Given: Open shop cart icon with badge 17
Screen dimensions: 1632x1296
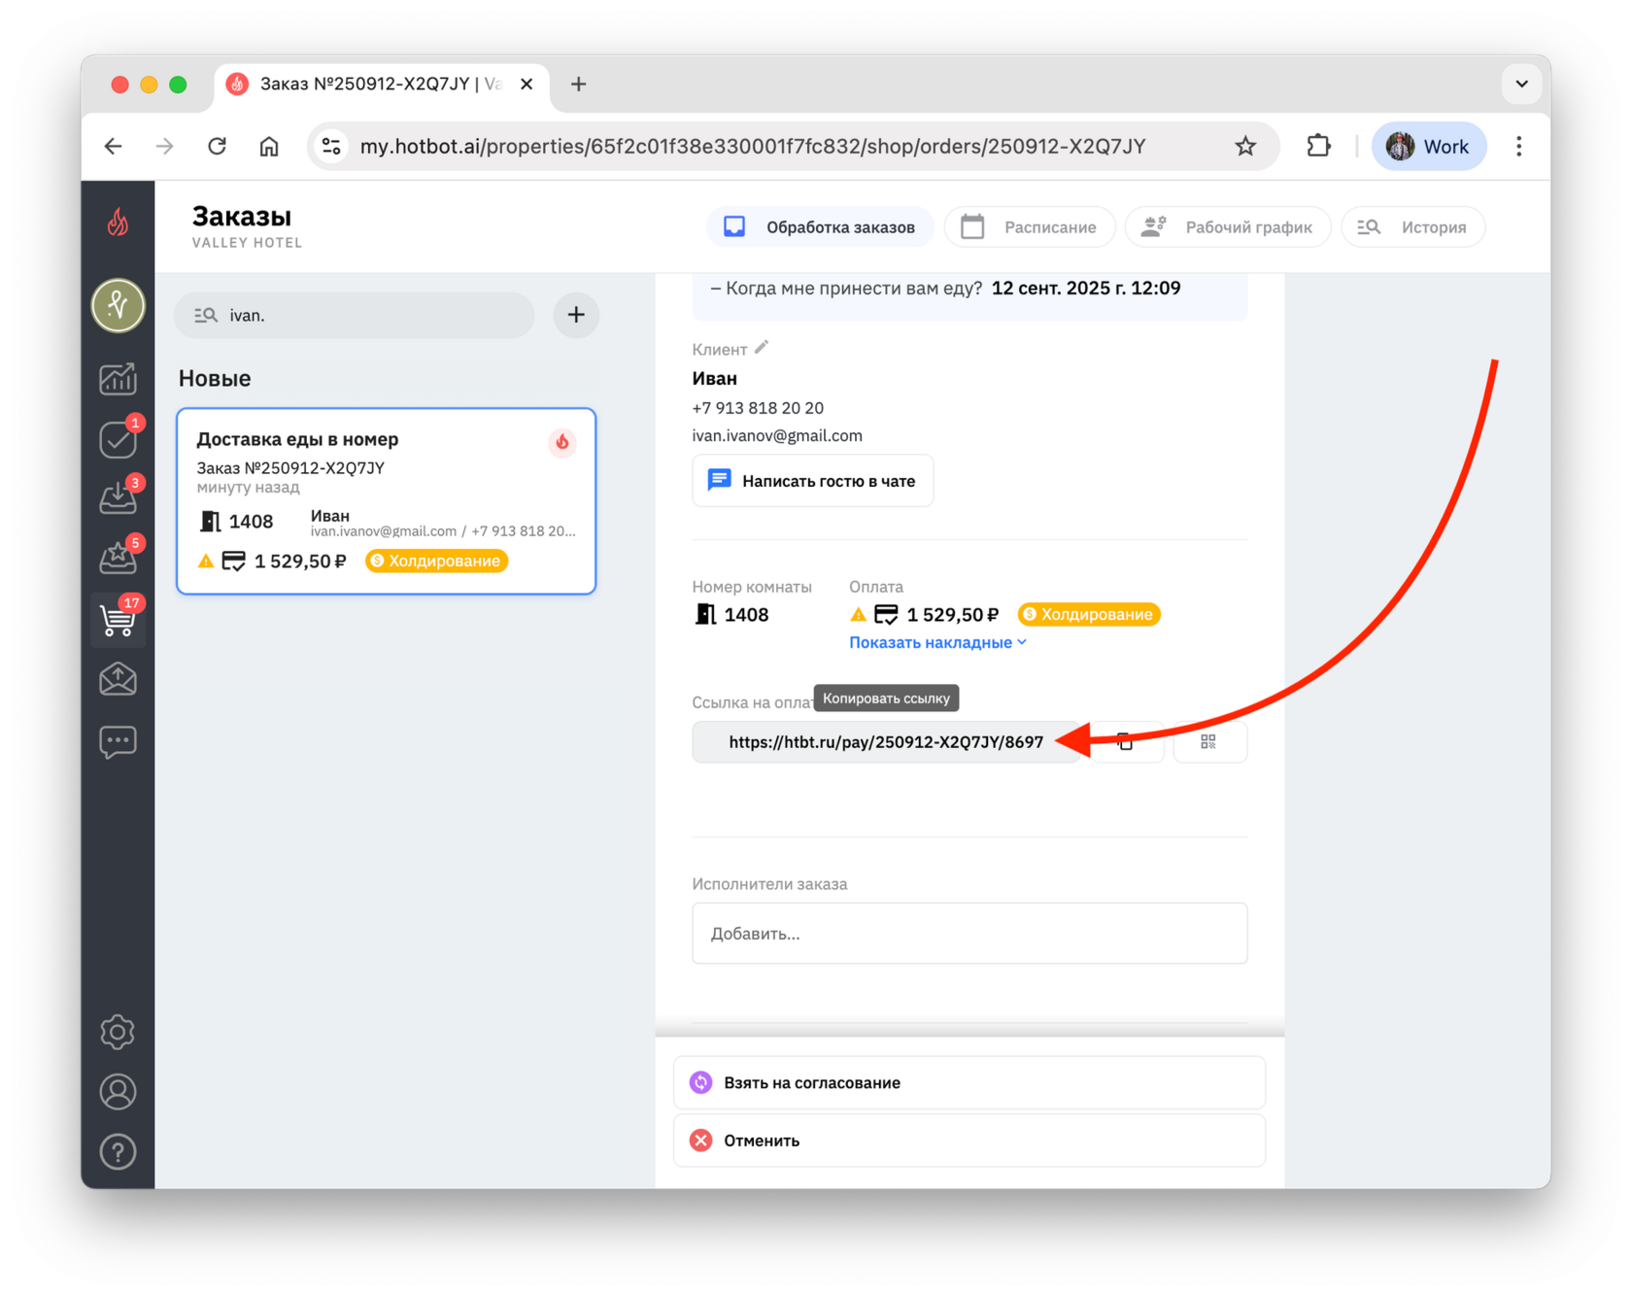Looking at the screenshot, I should pyautogui.click(x=119, y=619).
